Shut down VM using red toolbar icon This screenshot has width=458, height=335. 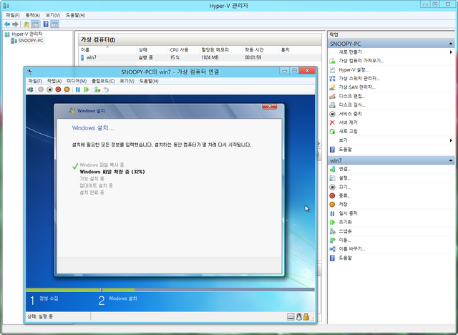pos(58,89)
